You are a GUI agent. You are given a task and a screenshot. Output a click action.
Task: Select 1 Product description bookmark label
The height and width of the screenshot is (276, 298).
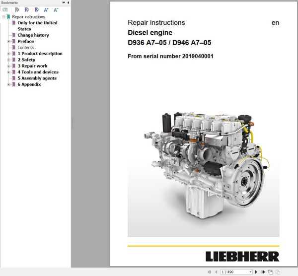tap(40, 54)
